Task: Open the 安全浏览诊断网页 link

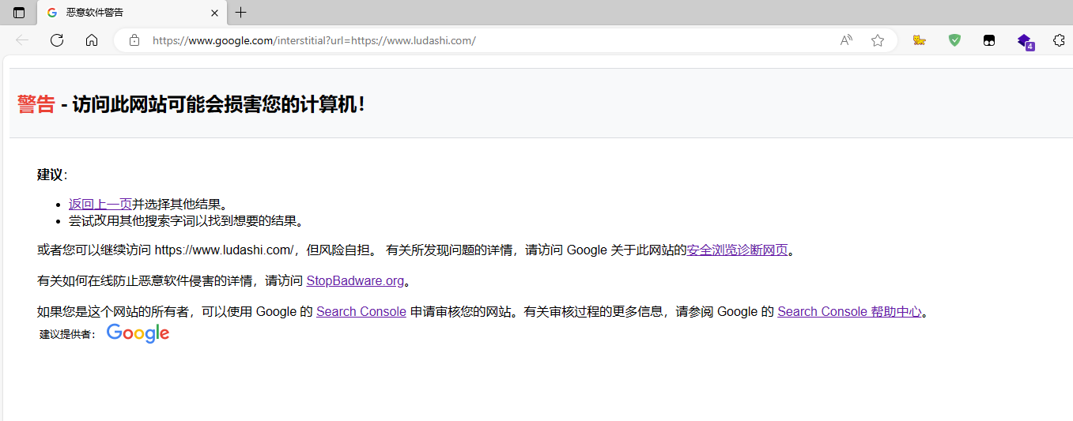Action: click(737, 250)
